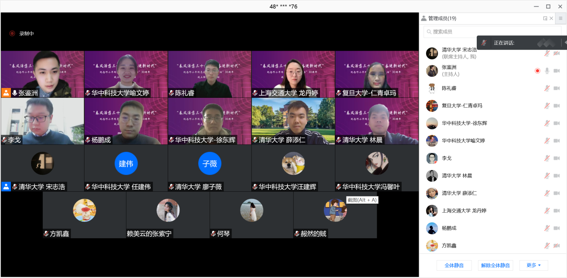The width and height of the screenshot is (567, 278).
Task: Unmute 李戈's microphone in the member list
Action: [547, 158]
